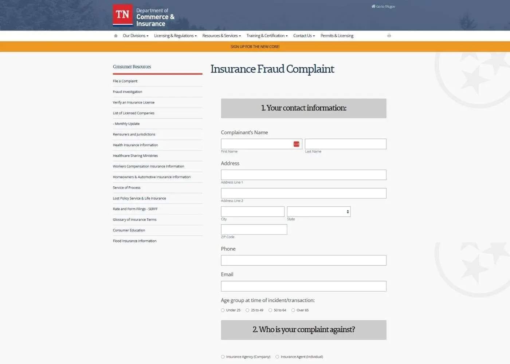Image resolution: width=510 pixels, height=364 pixels.
Task: Expand the Licensing & Regulations menu
Action: (x=175, y=36)
